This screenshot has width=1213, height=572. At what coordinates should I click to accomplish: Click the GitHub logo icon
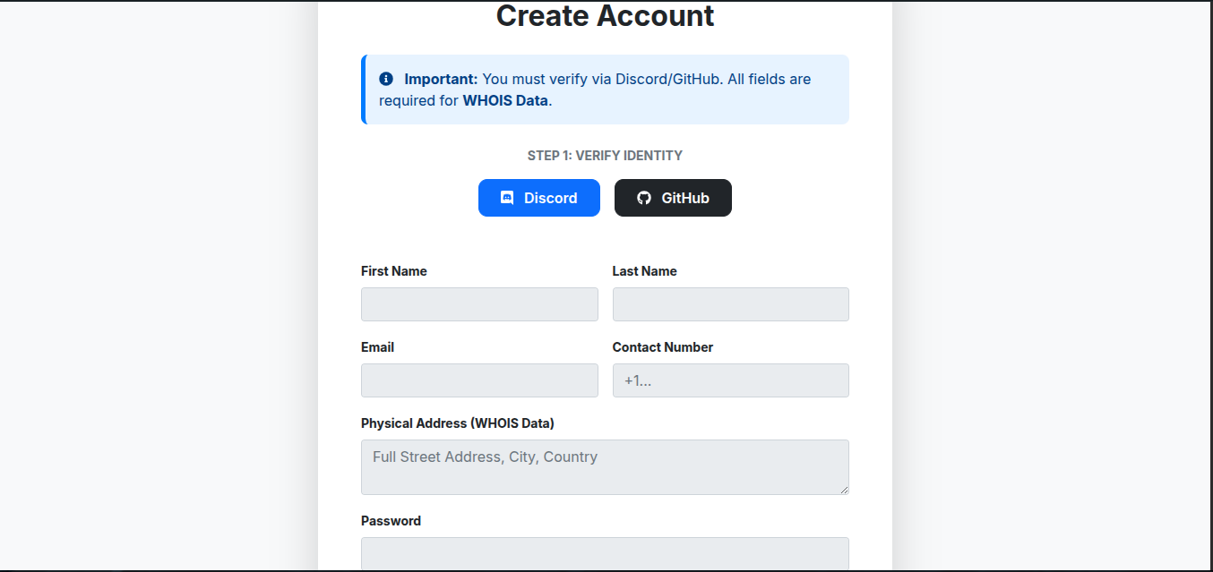click(644, 197)
